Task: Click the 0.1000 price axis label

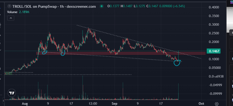Action: click(214, 59)
